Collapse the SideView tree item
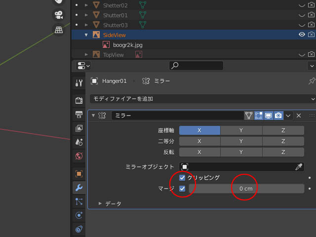Image resolution: width=316 pixels, height=237 pixels. pos(86,35)
